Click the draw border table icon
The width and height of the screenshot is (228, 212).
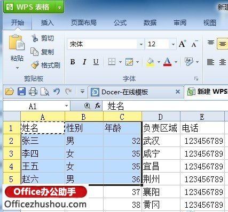tap(129, 62)
